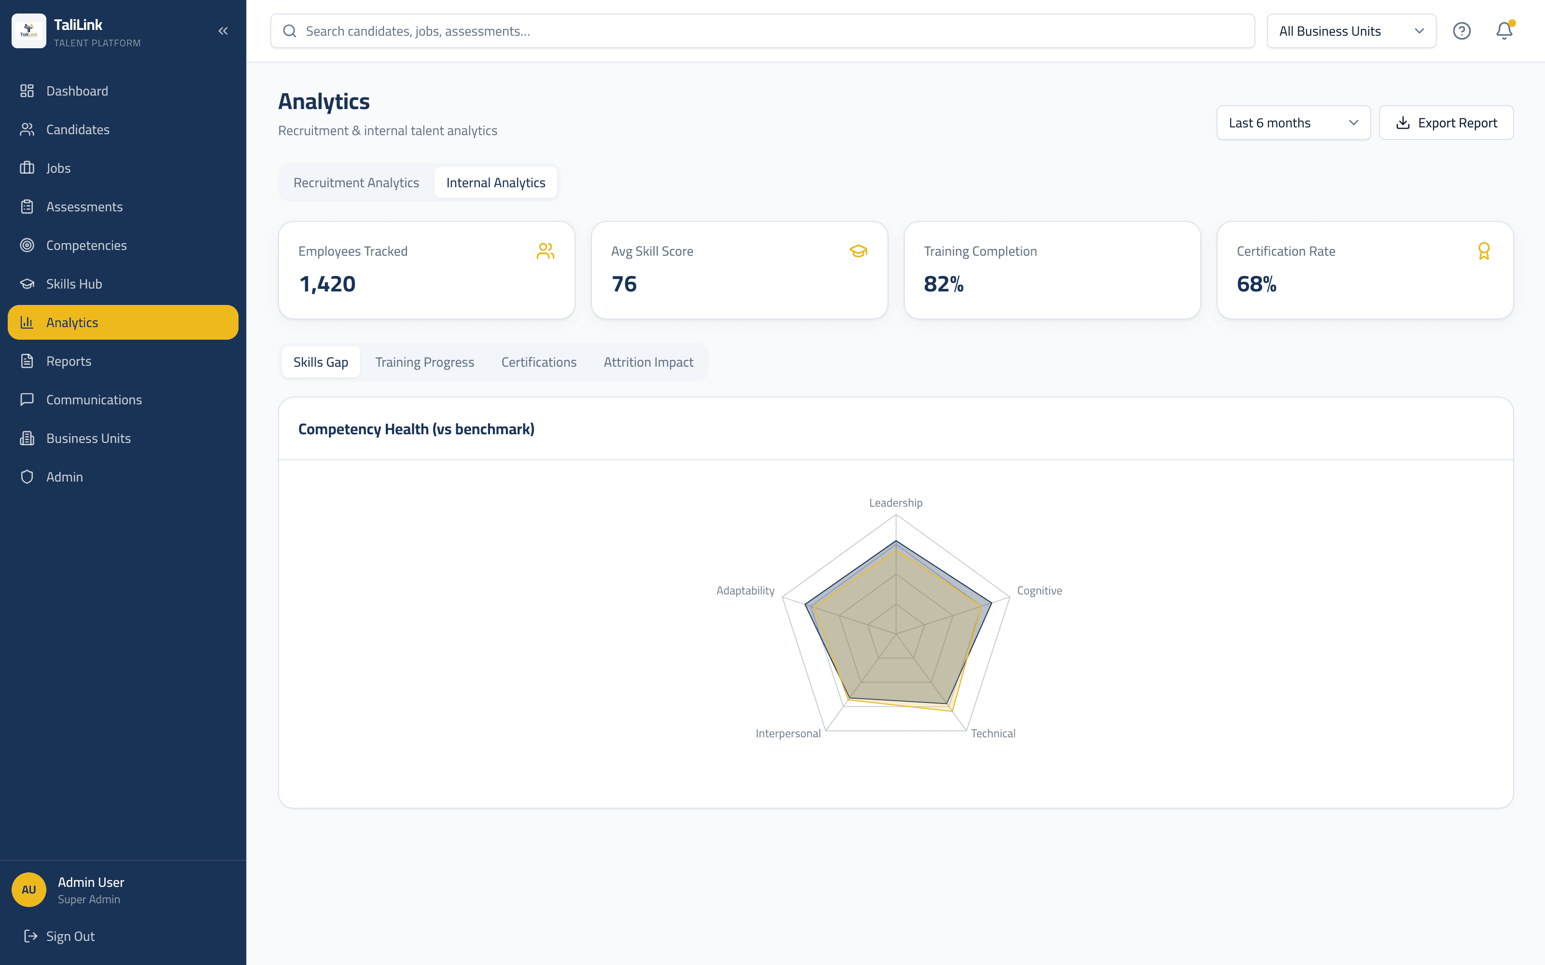Click the Candidates people icon in sidebar
The image size is (1545, 965).
[27, 130]
